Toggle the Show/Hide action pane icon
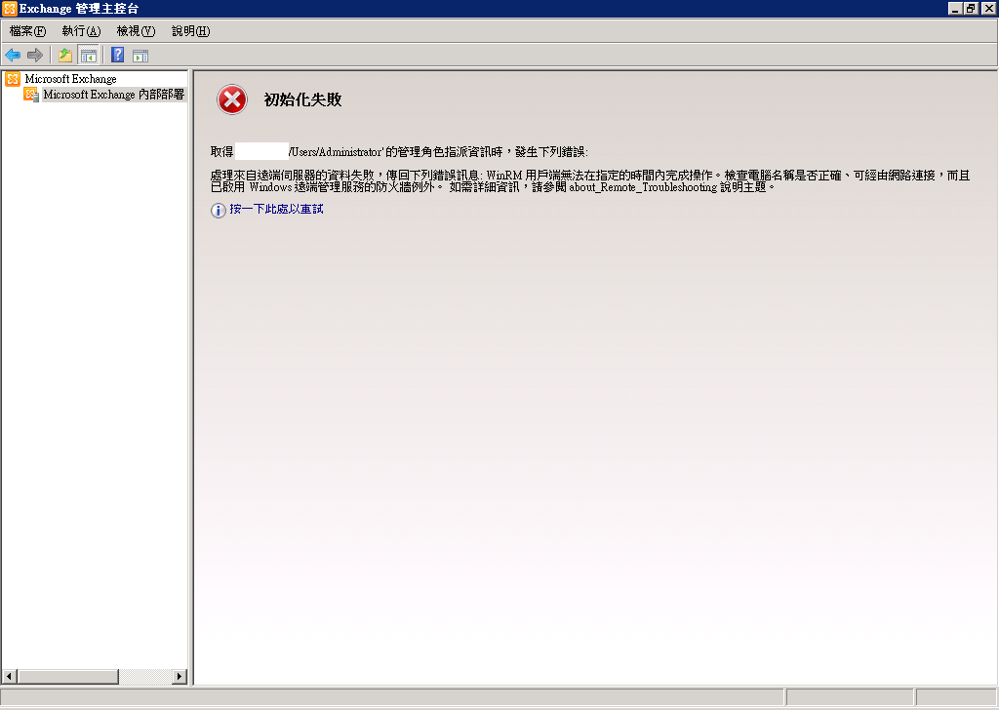 140,56
